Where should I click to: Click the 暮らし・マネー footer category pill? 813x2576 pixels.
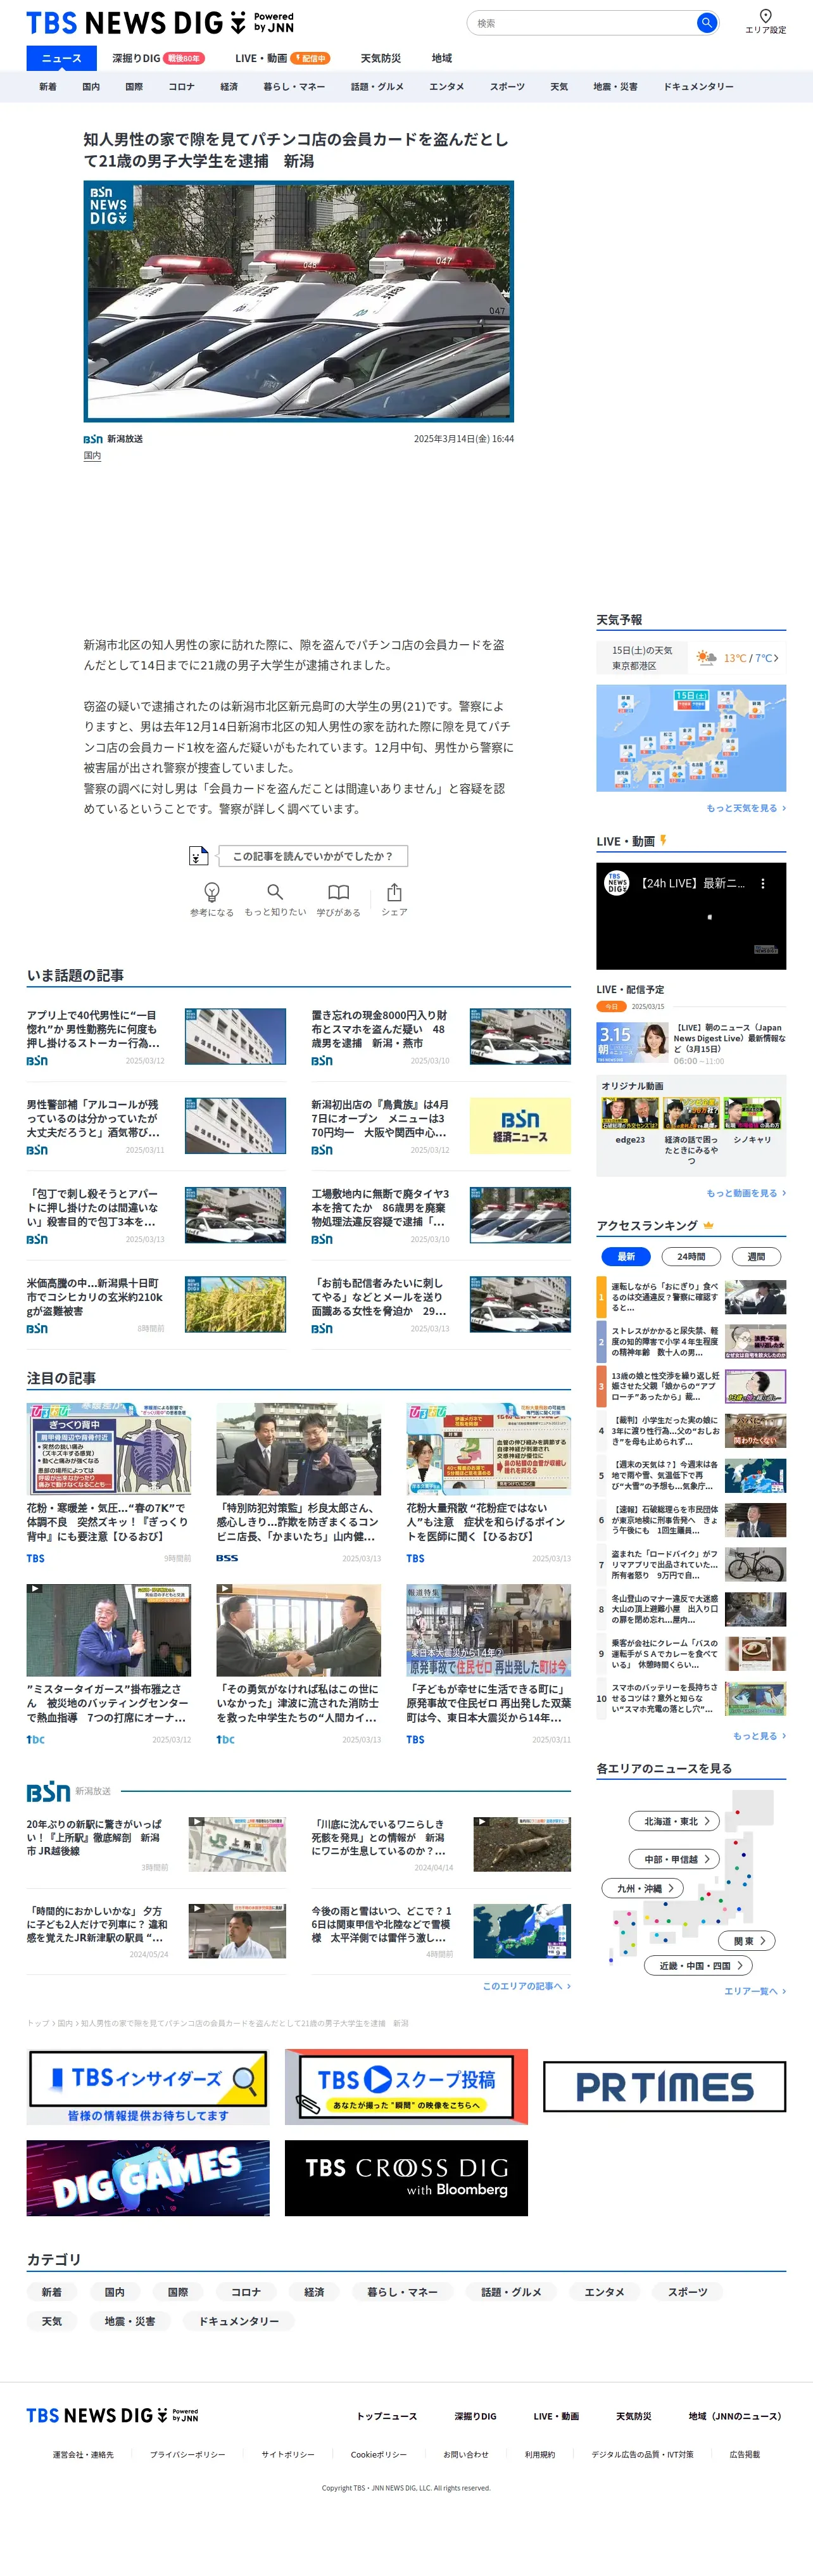click(402, 2291)
